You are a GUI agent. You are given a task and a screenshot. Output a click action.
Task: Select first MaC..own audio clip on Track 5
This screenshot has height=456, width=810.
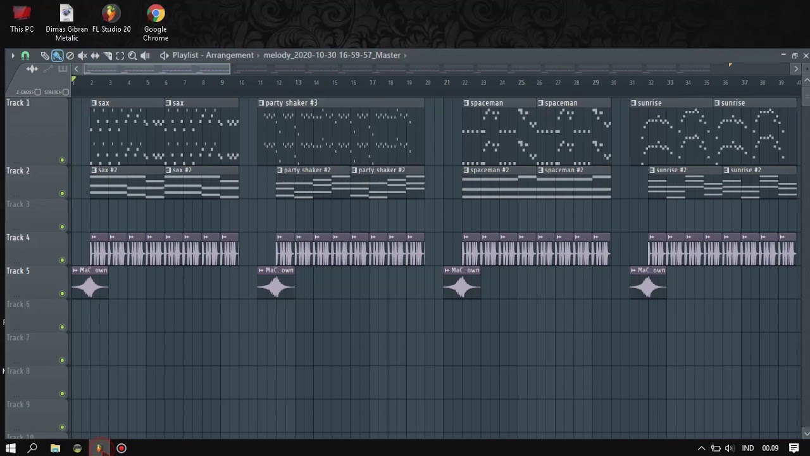[x=90, y=282]
